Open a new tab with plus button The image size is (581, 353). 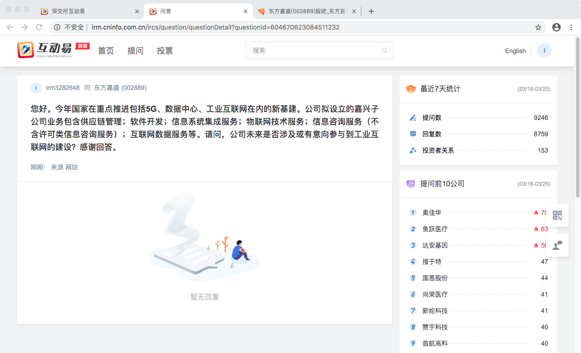point(371,11)
